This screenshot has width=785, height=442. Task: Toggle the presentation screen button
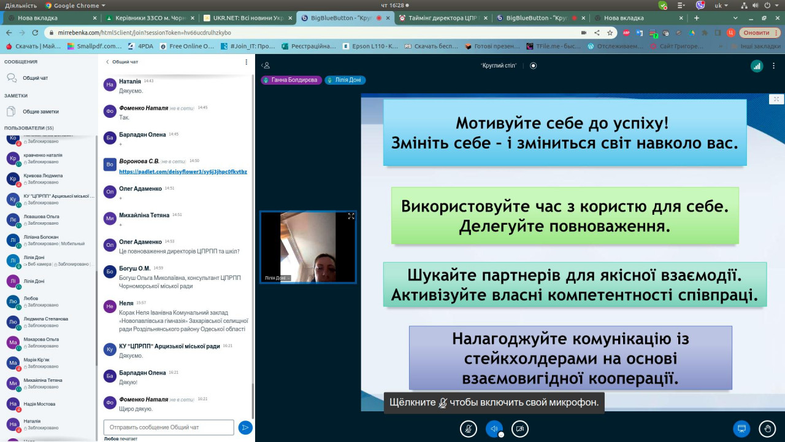[741, 428]
